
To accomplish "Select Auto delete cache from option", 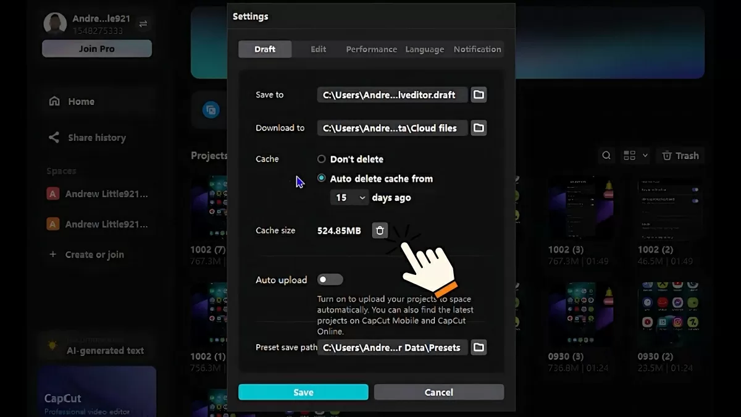I will tap(321, 179).
